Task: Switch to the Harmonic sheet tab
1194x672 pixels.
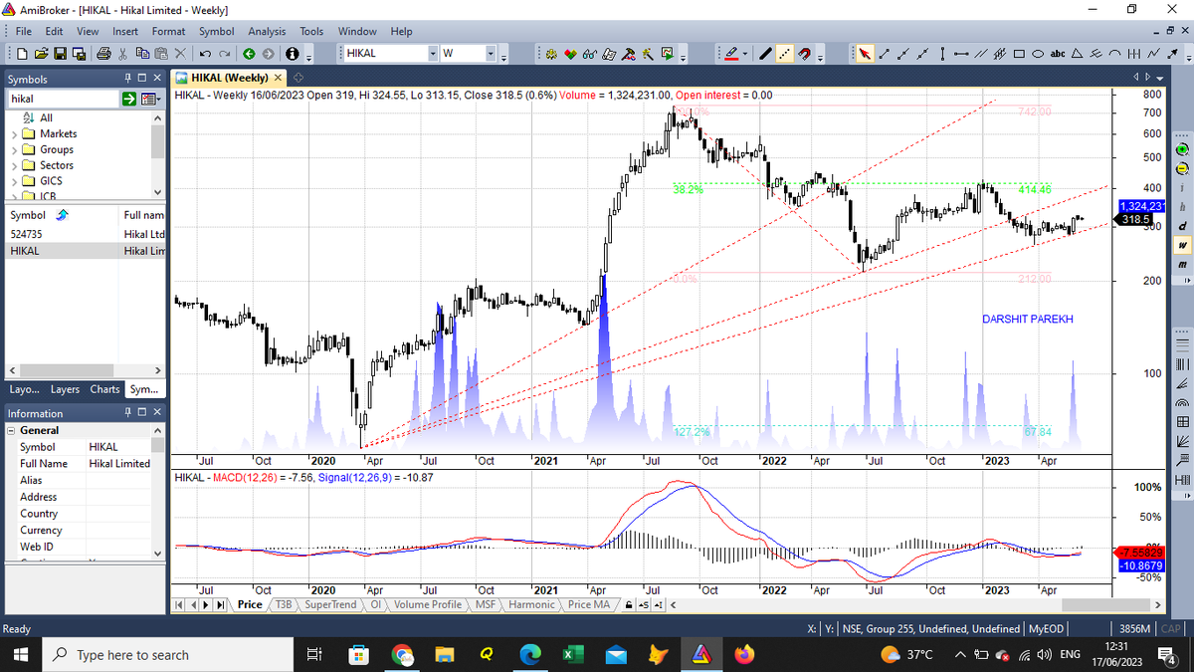Action: tap(531, 604)
